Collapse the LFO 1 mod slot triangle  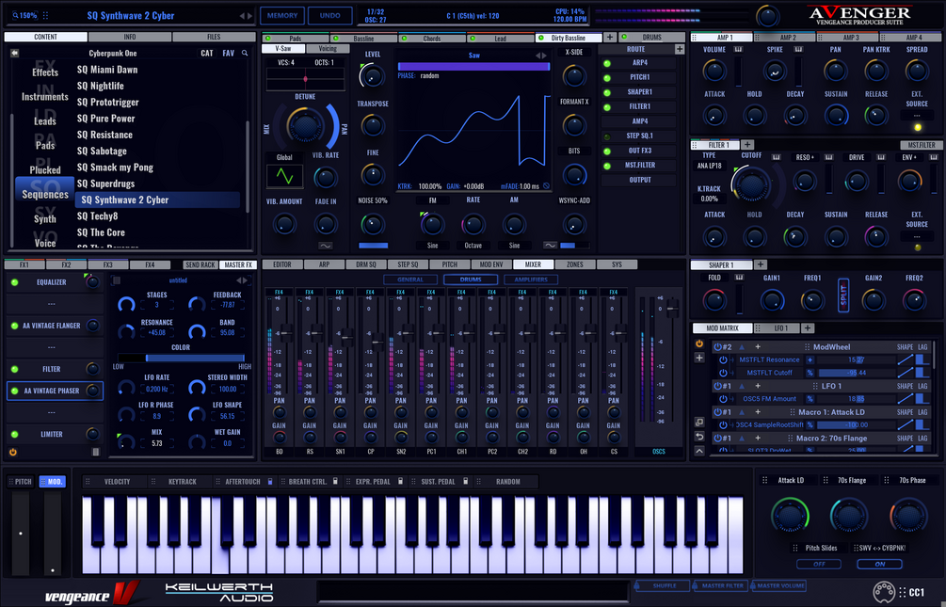(742, 386)
